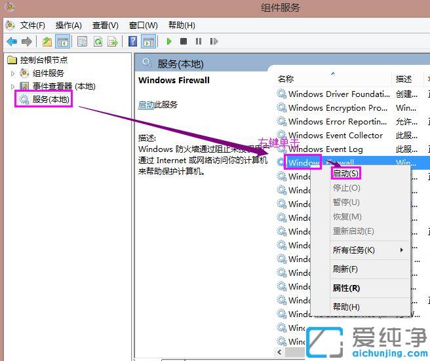Open the 操作(A) menu
The image size is (430, 361).
[x=69, y=26]
